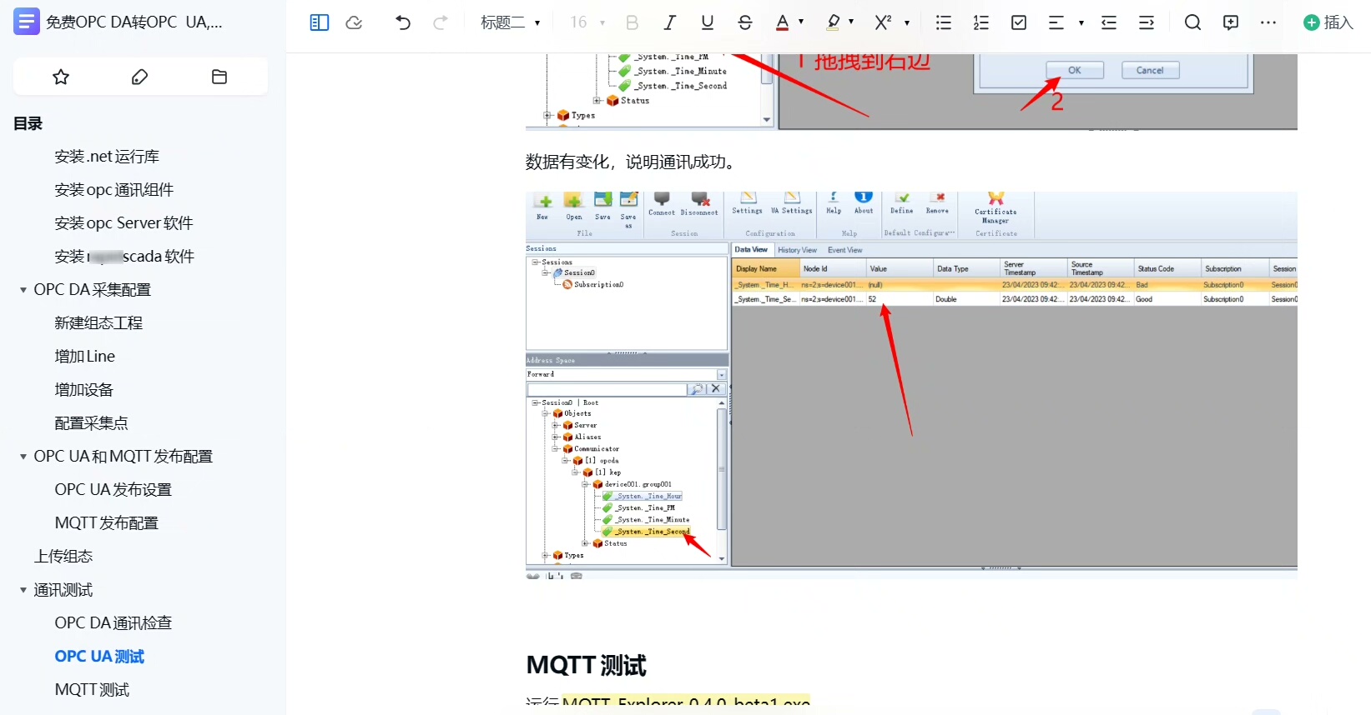Open the alignment options dropdown arrow

coord(1081,22)
